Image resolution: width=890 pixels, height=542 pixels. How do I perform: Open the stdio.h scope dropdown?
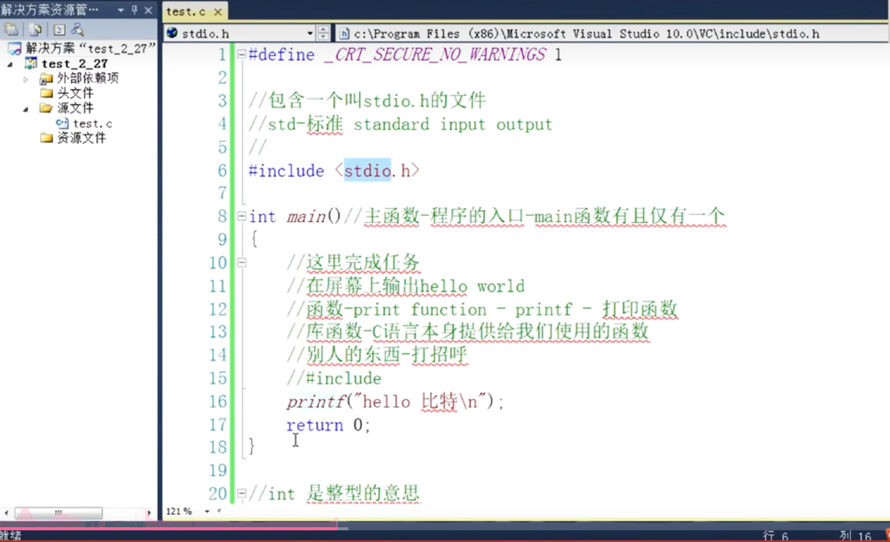(309, 33)
